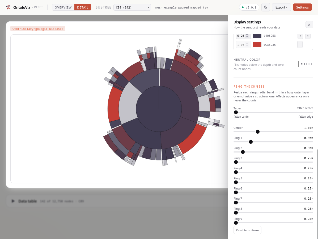Click the 1.00 stop position field
This screenshot has height=239, width=318.
pyautogui.click(x=243, y=45)
